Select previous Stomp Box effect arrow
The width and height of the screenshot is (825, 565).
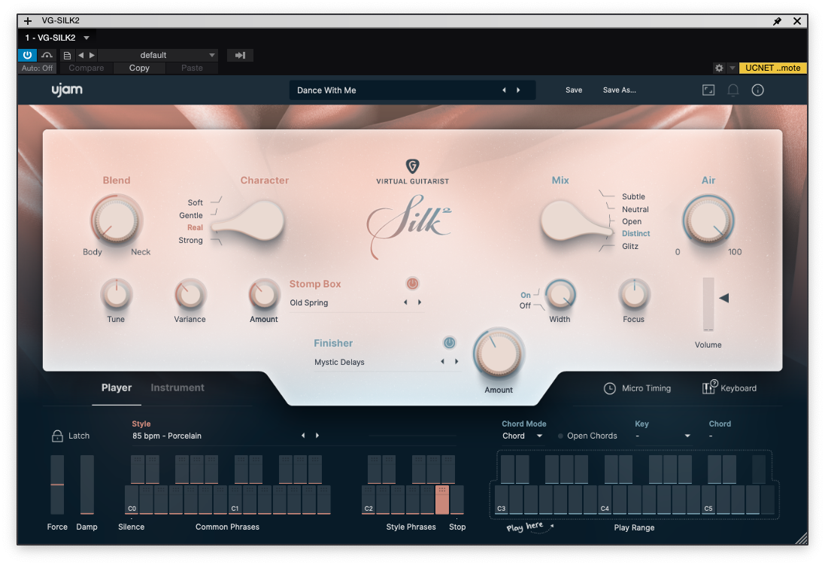[x=405, y=302]
